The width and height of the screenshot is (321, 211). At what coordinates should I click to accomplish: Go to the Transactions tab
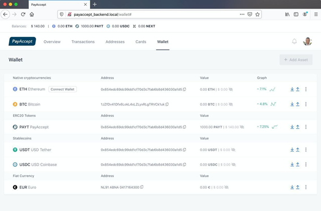[83, 41]
